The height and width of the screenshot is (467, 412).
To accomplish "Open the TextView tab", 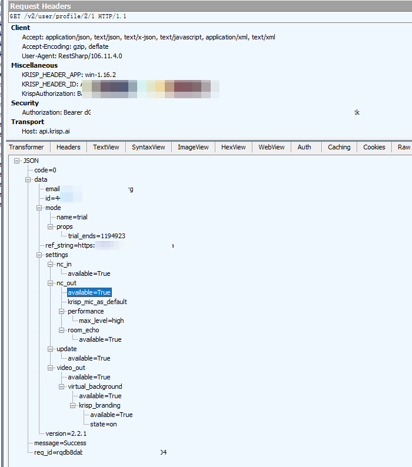I will pos(106,147).
